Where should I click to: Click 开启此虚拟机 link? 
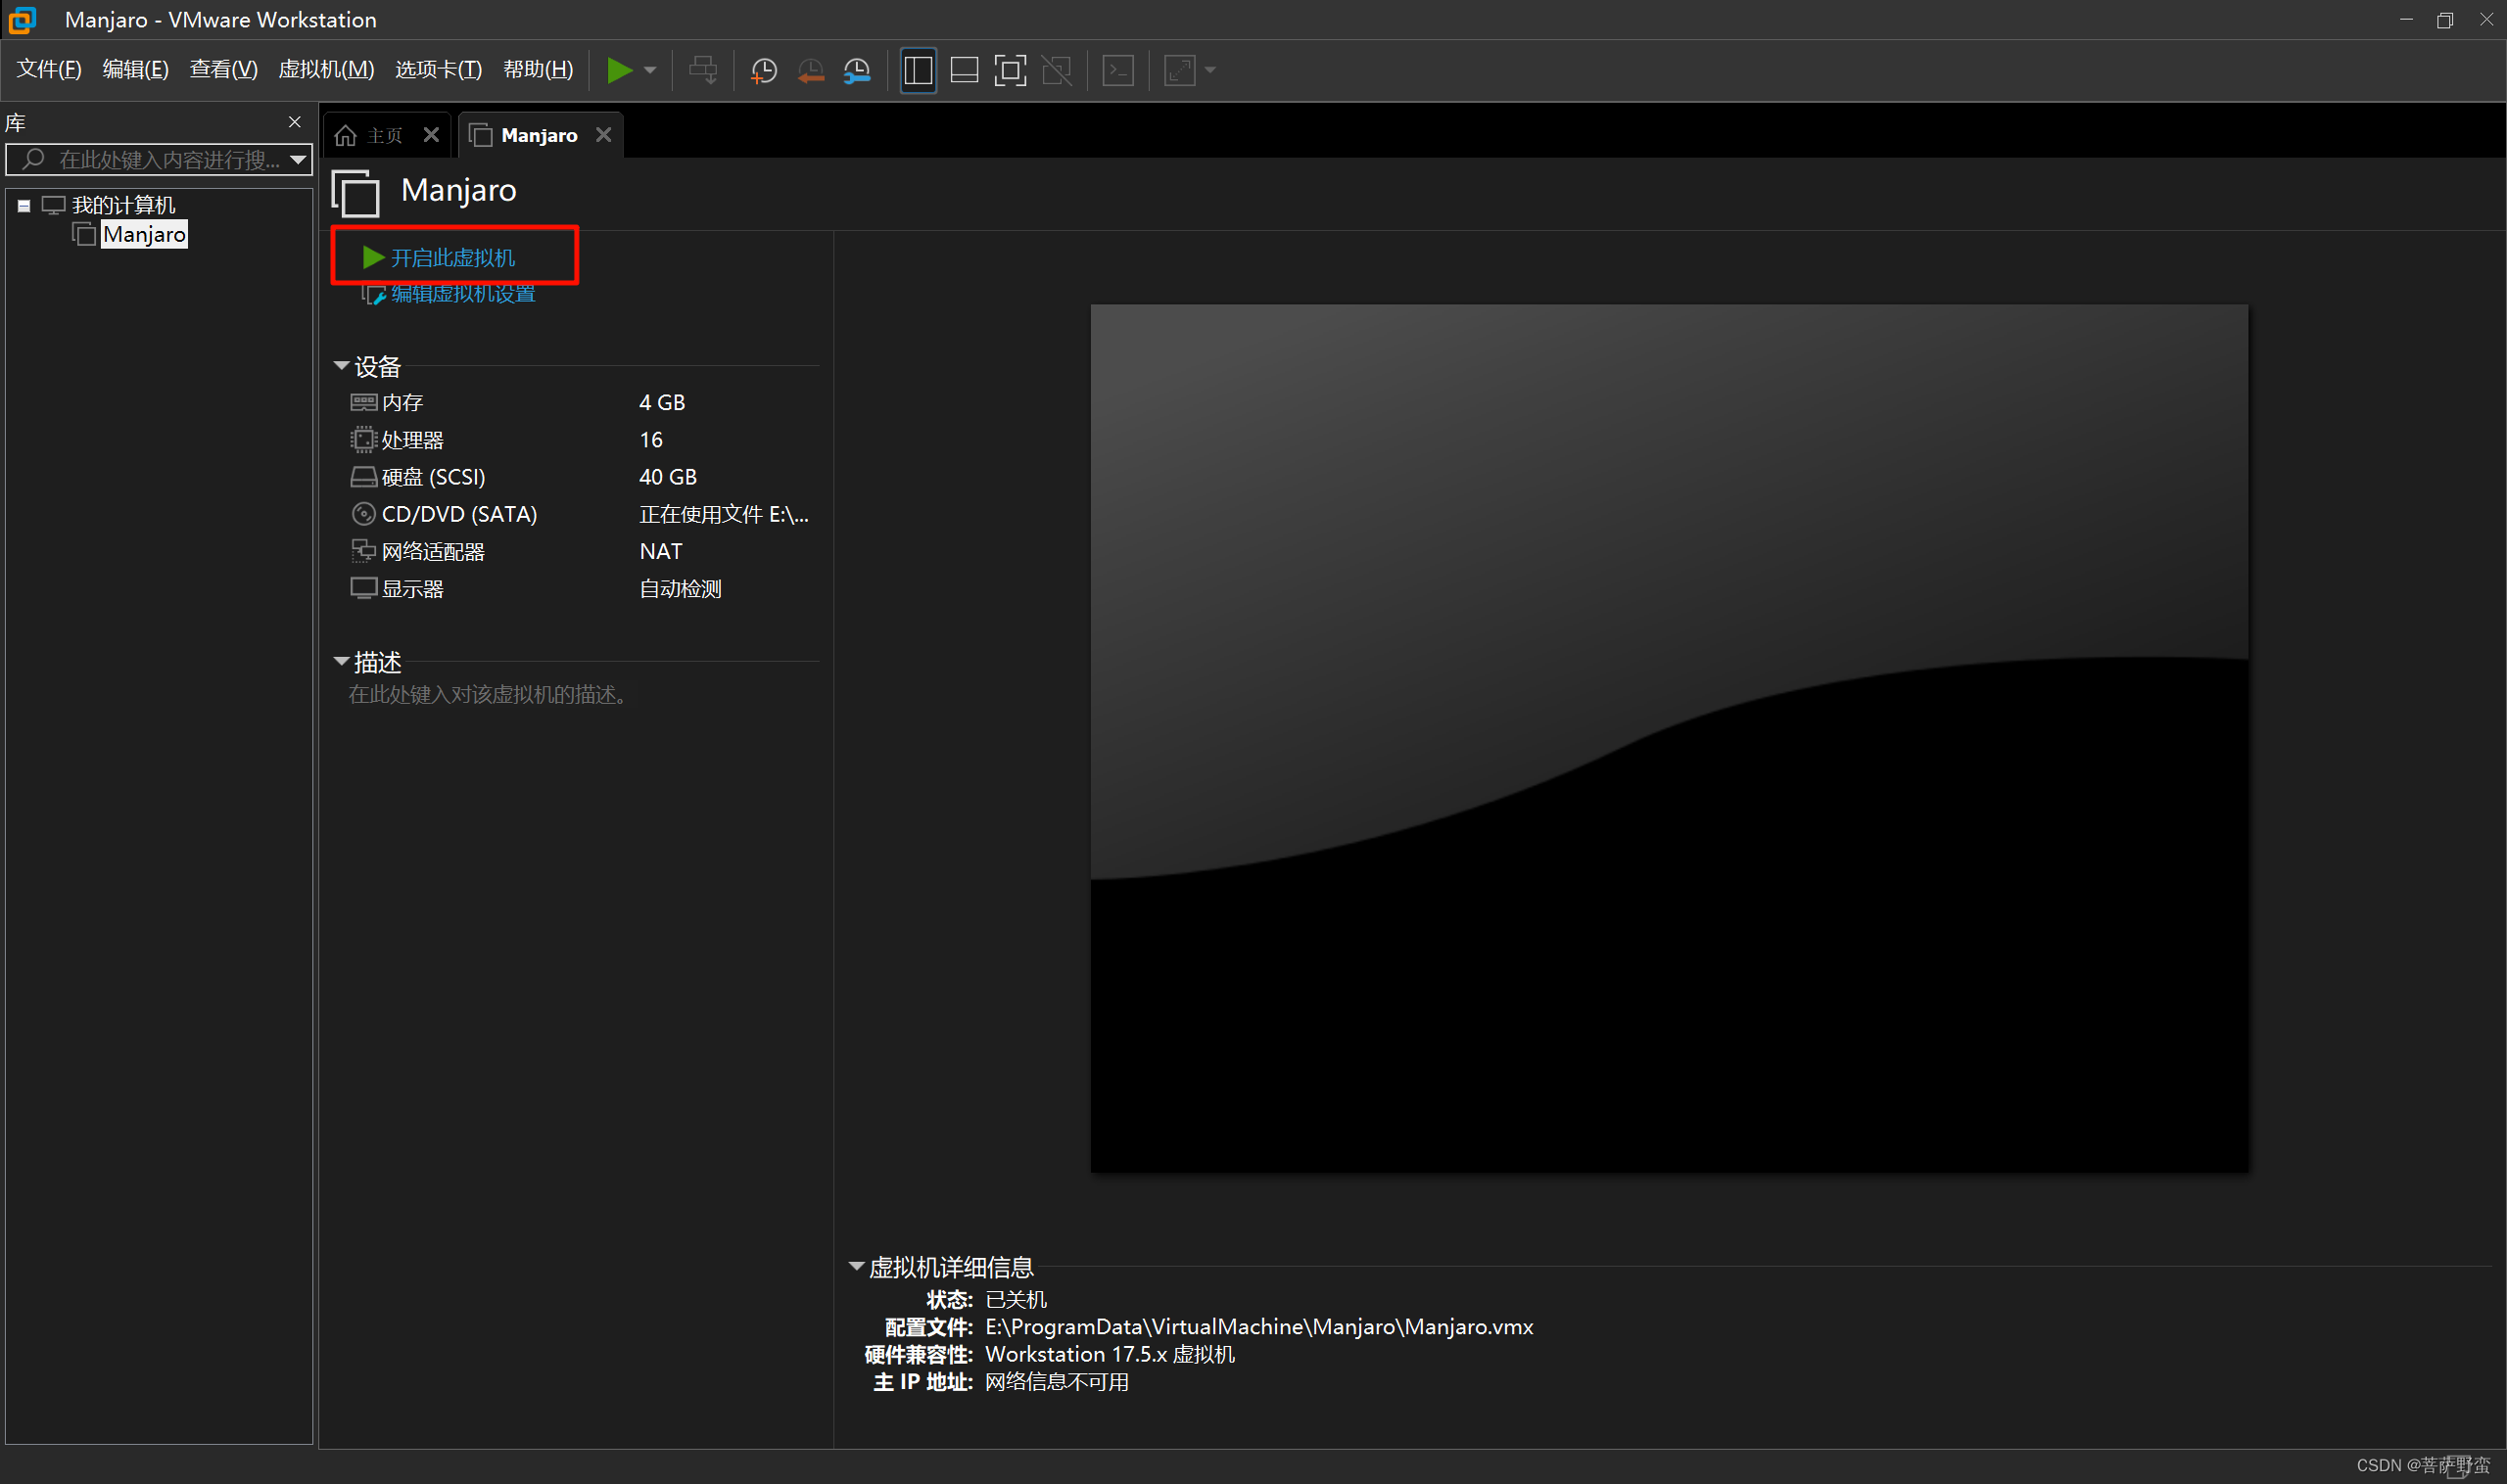click(452, 258)
